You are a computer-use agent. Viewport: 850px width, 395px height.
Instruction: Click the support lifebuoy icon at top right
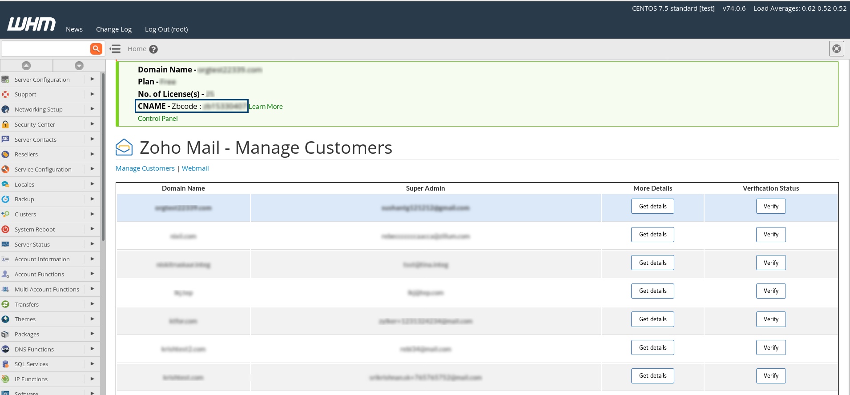point(836,49)
